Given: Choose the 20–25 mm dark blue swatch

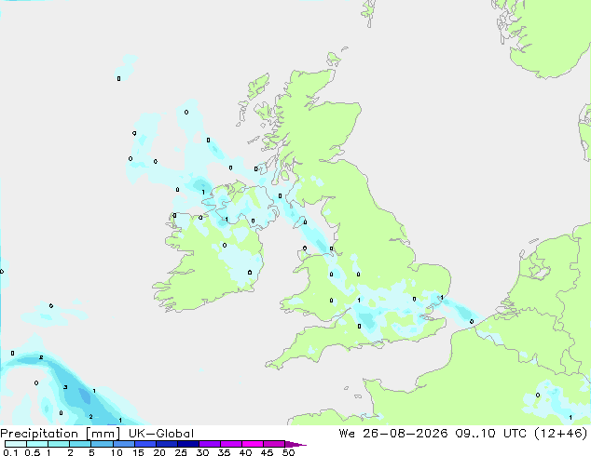Looking at the screenshot, I should coord(167,444).
